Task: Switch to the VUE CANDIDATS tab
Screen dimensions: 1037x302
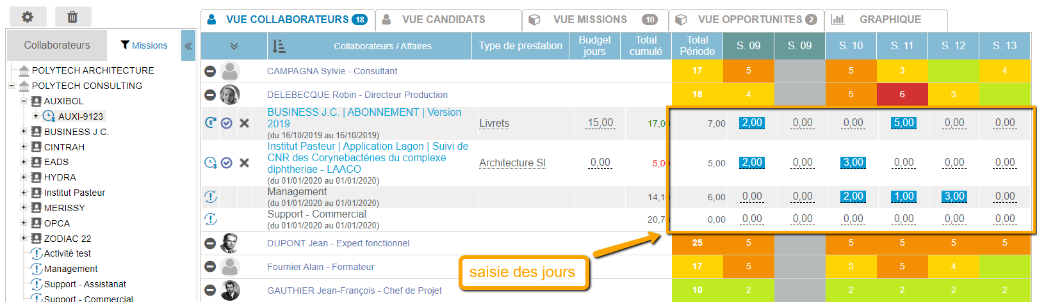Action: (x=443, y=20)
